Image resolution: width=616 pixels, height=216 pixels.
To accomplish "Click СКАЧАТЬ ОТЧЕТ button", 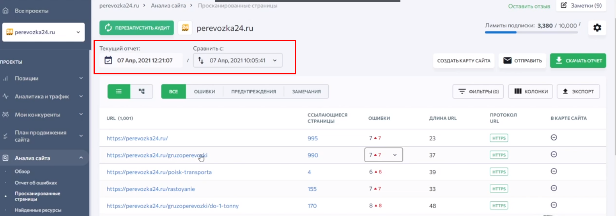I will tap(578, 61).
